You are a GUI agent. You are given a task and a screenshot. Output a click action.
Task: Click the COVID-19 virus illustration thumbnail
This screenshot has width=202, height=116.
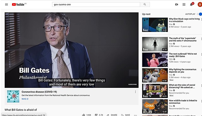(13, 96)
